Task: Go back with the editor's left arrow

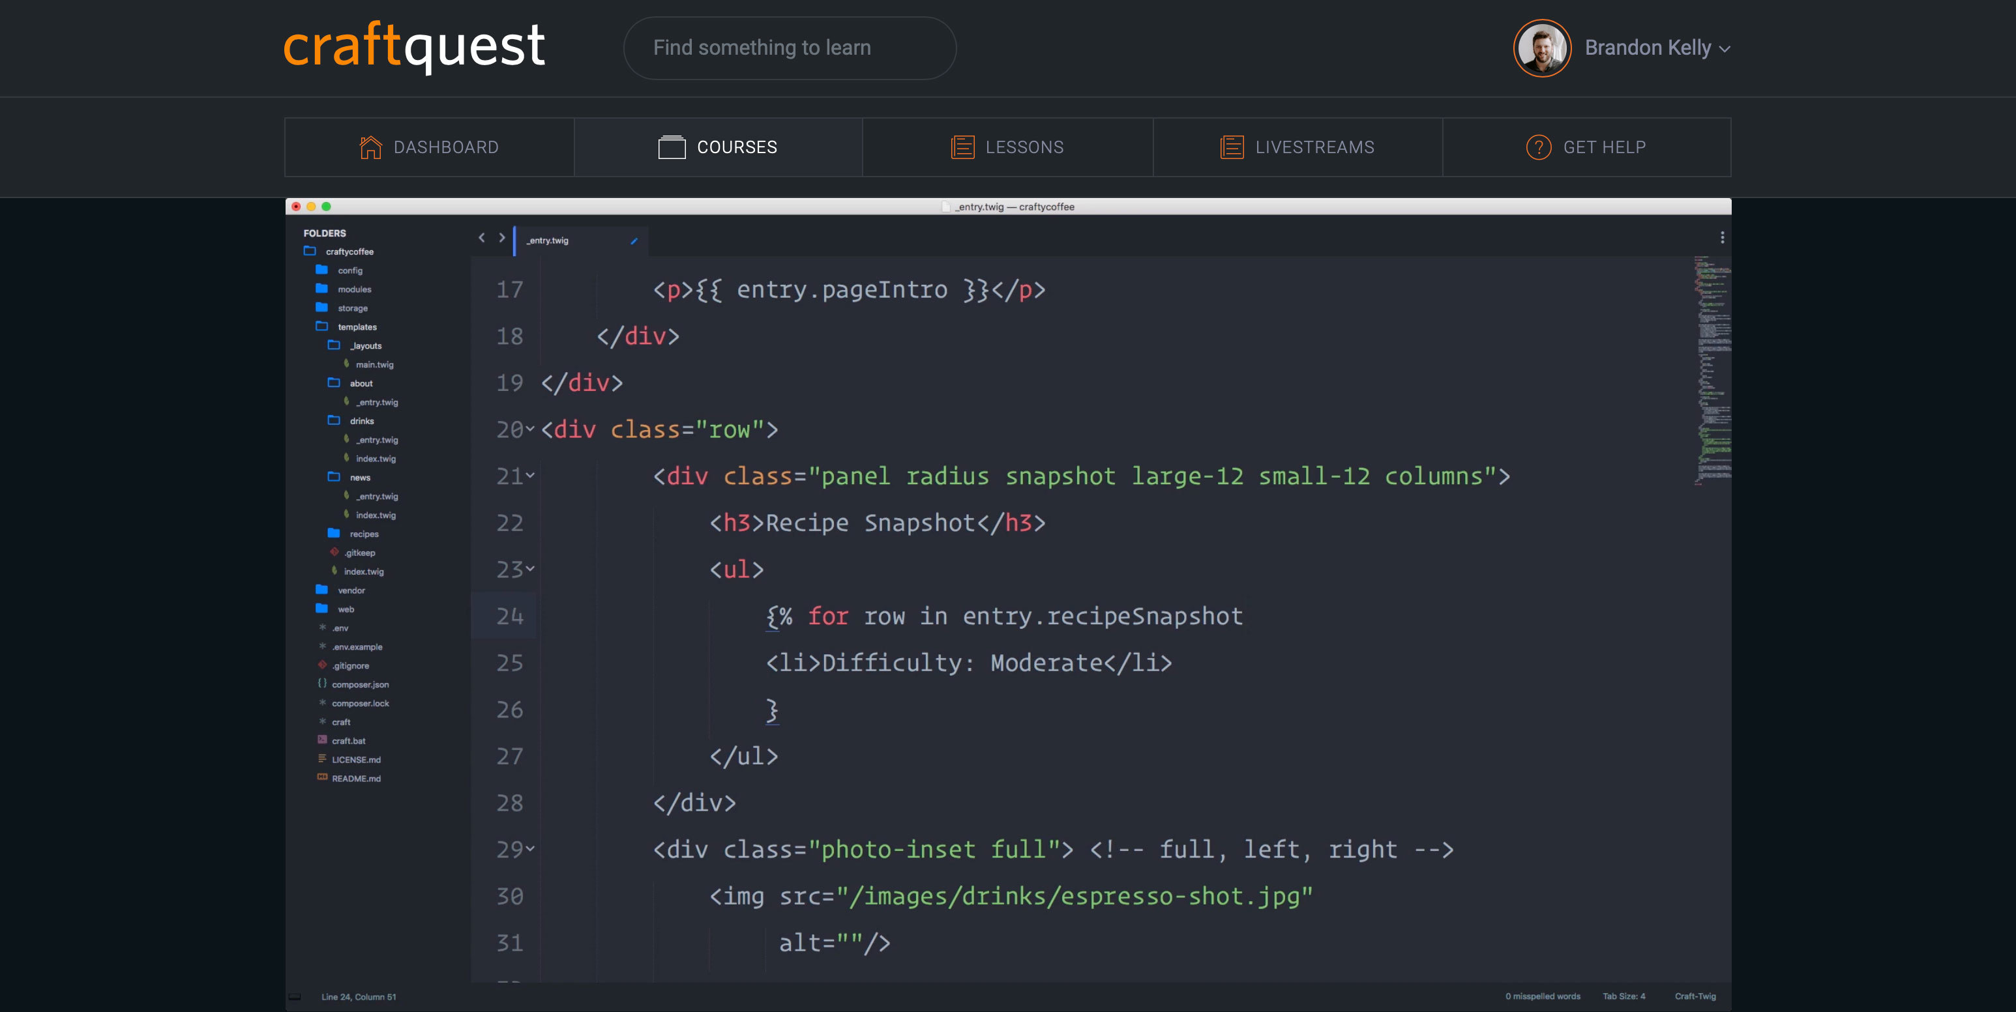Action: pos(481,238)
